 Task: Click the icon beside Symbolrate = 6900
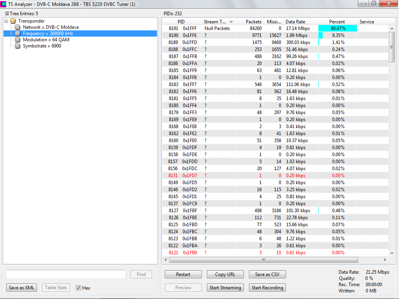click(x=18, y=46)
